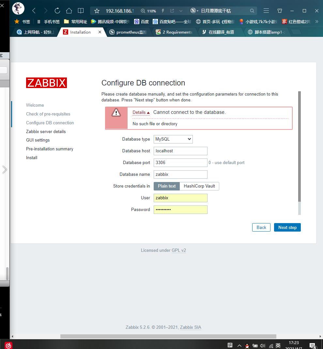Click the lightning speed mode icon

tap(163, 11)
